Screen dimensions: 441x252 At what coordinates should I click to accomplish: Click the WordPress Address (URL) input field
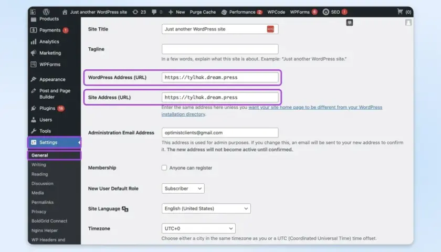click(x=220, y=77)
